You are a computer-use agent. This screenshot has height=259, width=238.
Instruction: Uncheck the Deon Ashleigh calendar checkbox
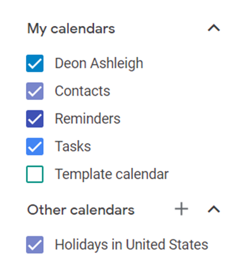pyautogui.click(x=35, y=63)
